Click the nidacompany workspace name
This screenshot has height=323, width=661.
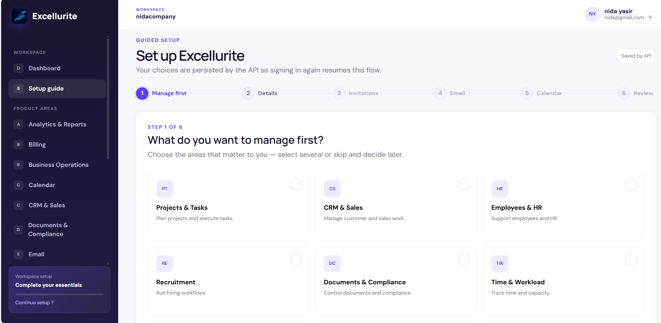tap(156, 17)
